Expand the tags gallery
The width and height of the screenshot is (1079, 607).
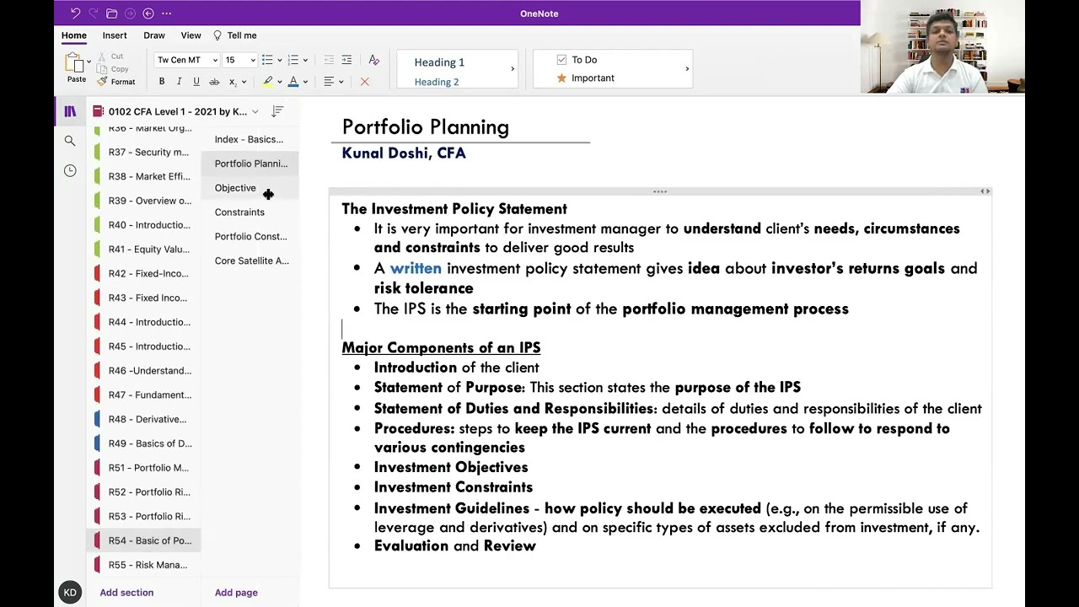click(x=687, y=69)
